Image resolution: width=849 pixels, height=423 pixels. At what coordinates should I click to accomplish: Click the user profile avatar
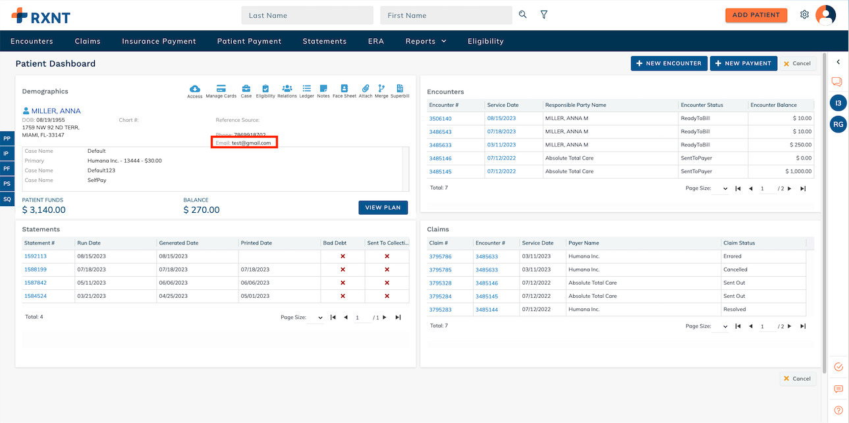coord(825,14)
